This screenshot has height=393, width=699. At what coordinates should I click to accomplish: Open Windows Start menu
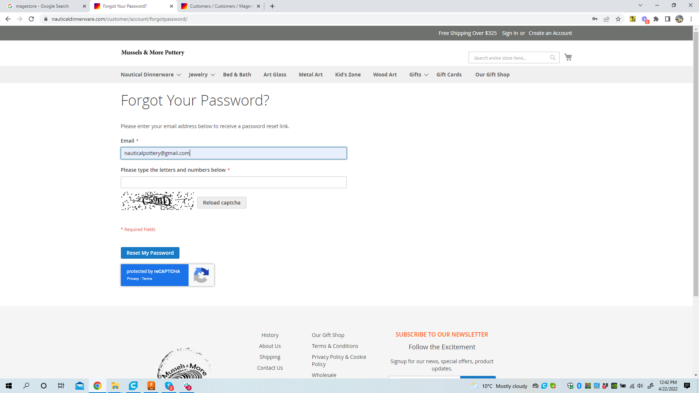point(9,386)
